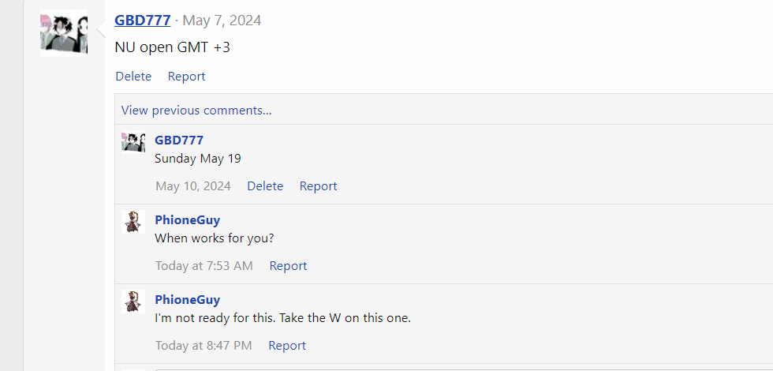Open the May 7, 2024 post permalink
773x371 pixels.
coord(222,21)
